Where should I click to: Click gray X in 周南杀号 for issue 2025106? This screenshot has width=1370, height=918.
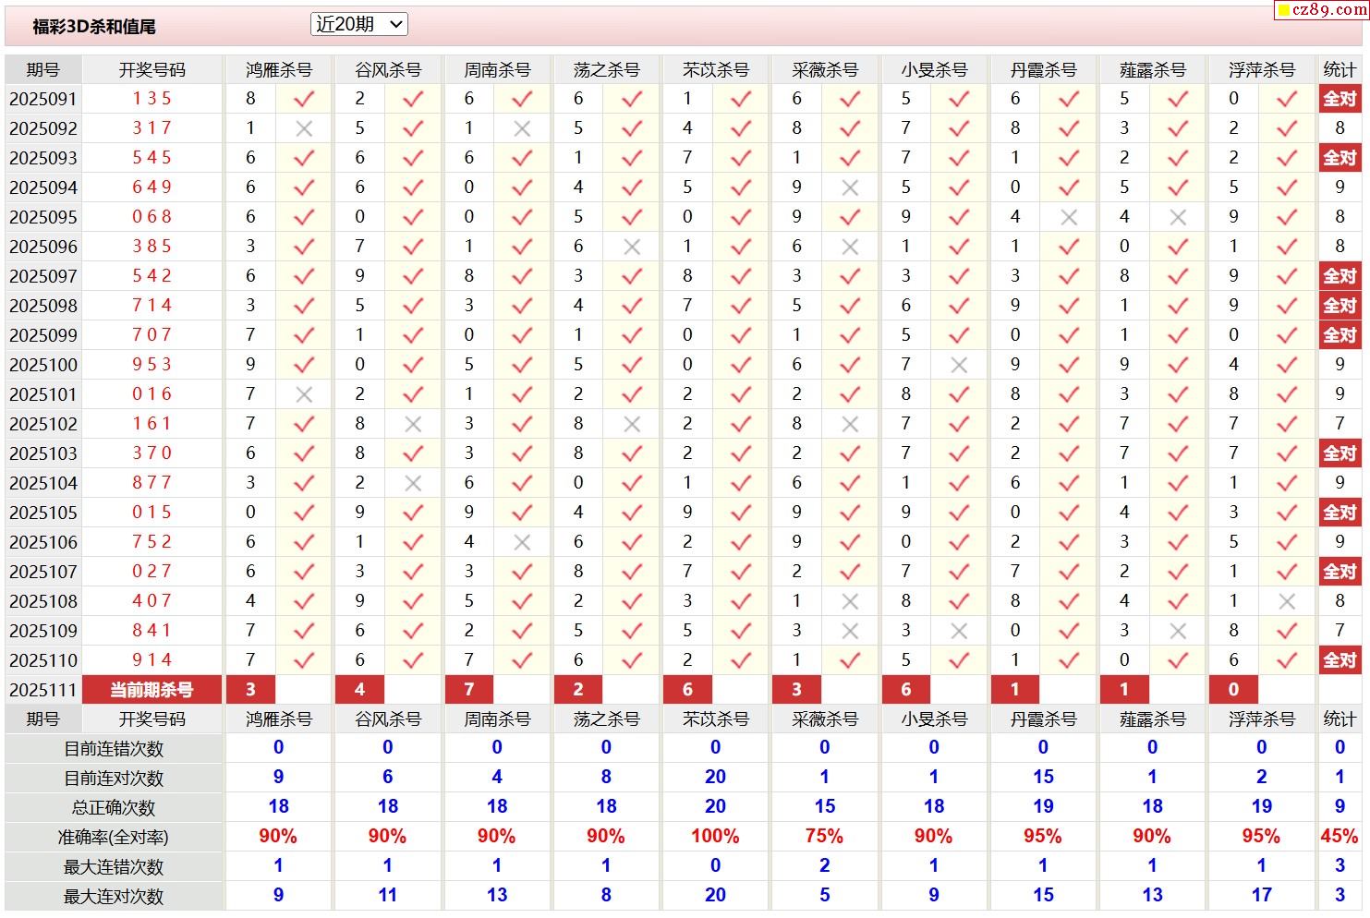pyautogui.click(x=522, y=542)
